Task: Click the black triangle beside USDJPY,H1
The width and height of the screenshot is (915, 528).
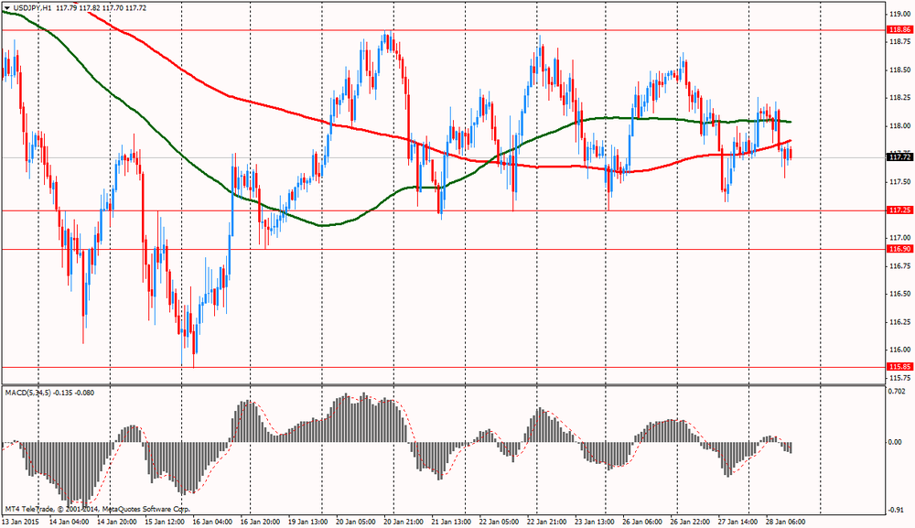Action: 6,9
